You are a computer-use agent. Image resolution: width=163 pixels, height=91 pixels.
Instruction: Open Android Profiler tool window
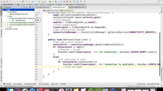pos(30,84)
